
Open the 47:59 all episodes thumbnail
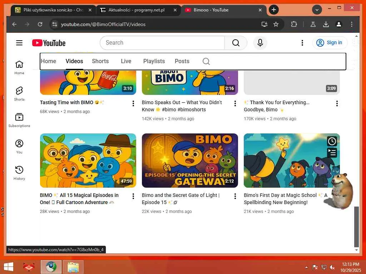(x=88, y=161)
